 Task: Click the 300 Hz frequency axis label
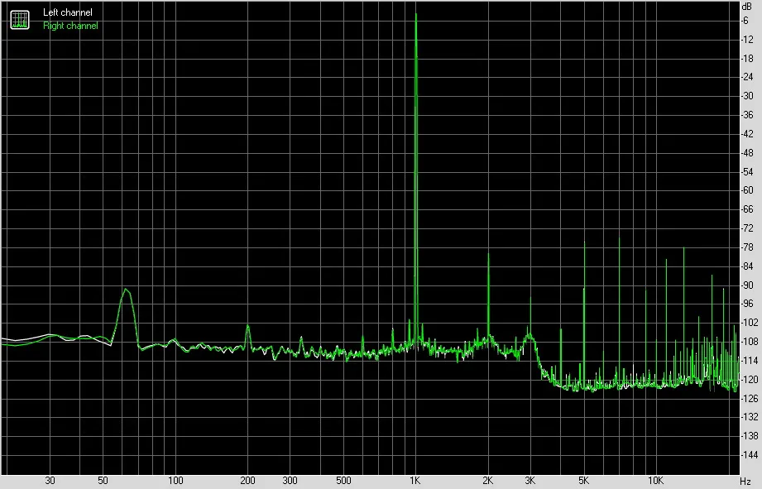[x=290, y=481]
